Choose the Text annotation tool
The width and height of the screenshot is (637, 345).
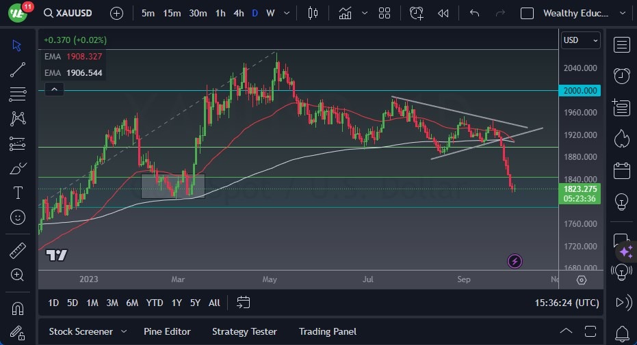click(18, 193)
